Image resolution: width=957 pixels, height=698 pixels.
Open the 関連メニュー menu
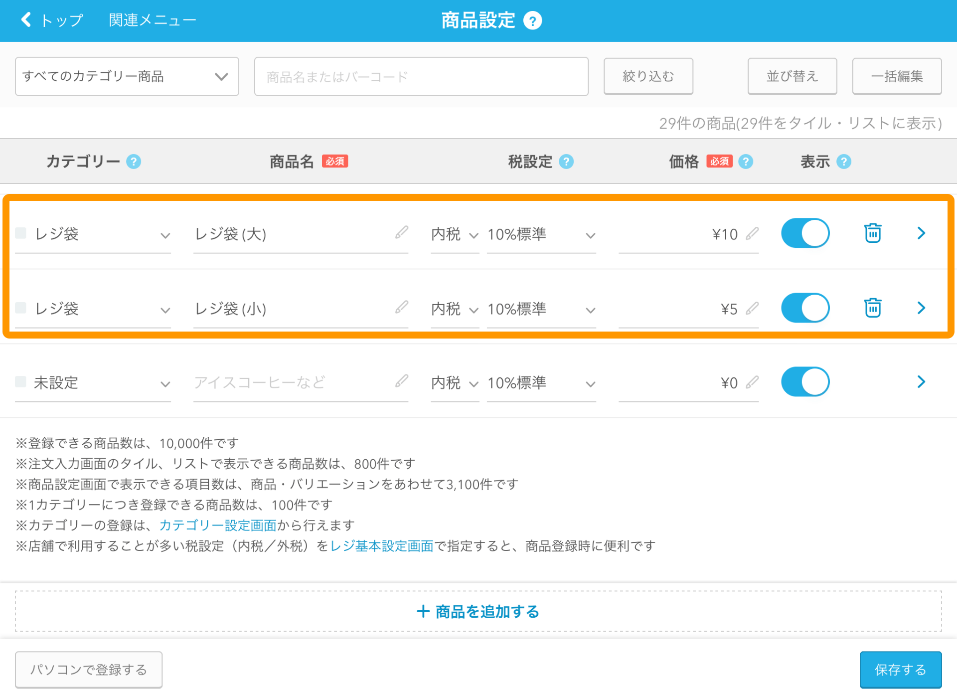click(153, 20)
